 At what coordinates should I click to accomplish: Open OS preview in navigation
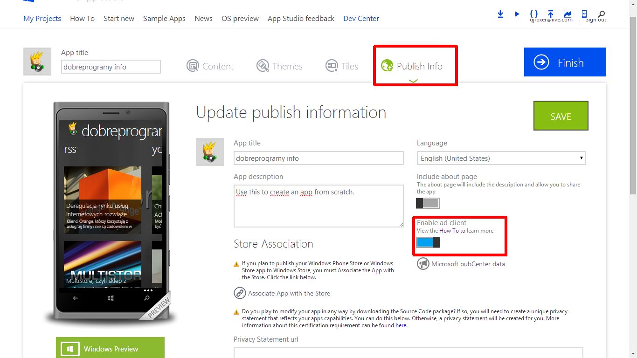click(240, 19)
